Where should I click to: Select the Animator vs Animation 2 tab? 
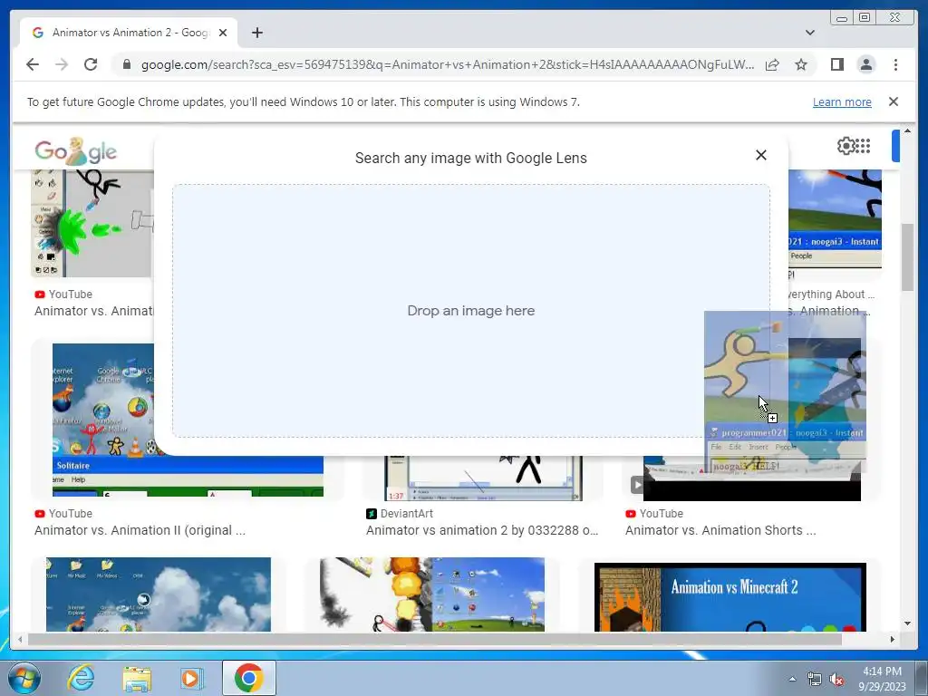pyautogui.click(x=129, y=33)
